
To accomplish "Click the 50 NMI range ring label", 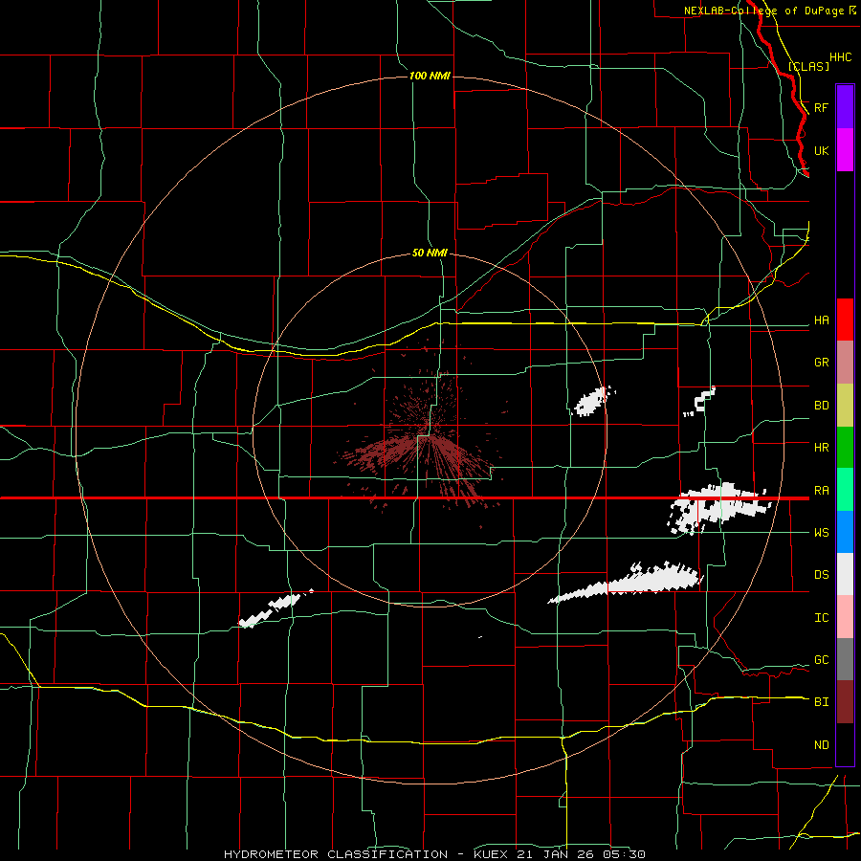I will (430, 253).
